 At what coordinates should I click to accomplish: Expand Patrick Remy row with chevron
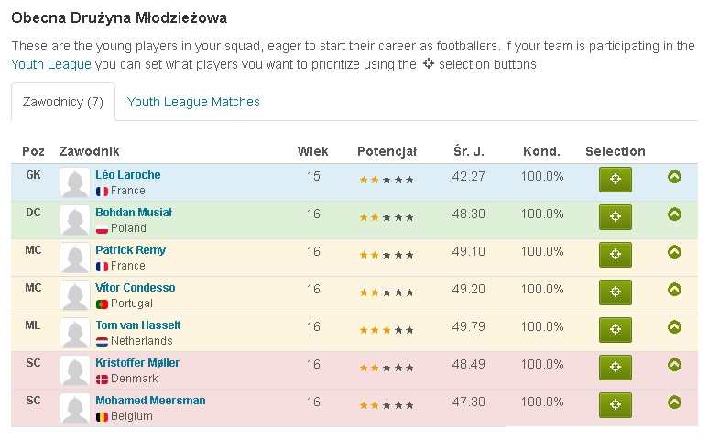click(675, 252)
